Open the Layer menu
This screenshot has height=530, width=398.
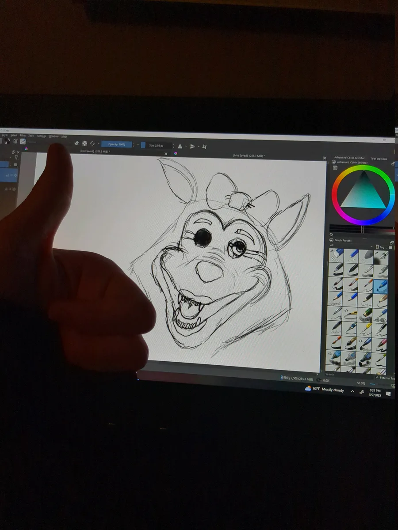pyautogui.click(x=4, y=135)
